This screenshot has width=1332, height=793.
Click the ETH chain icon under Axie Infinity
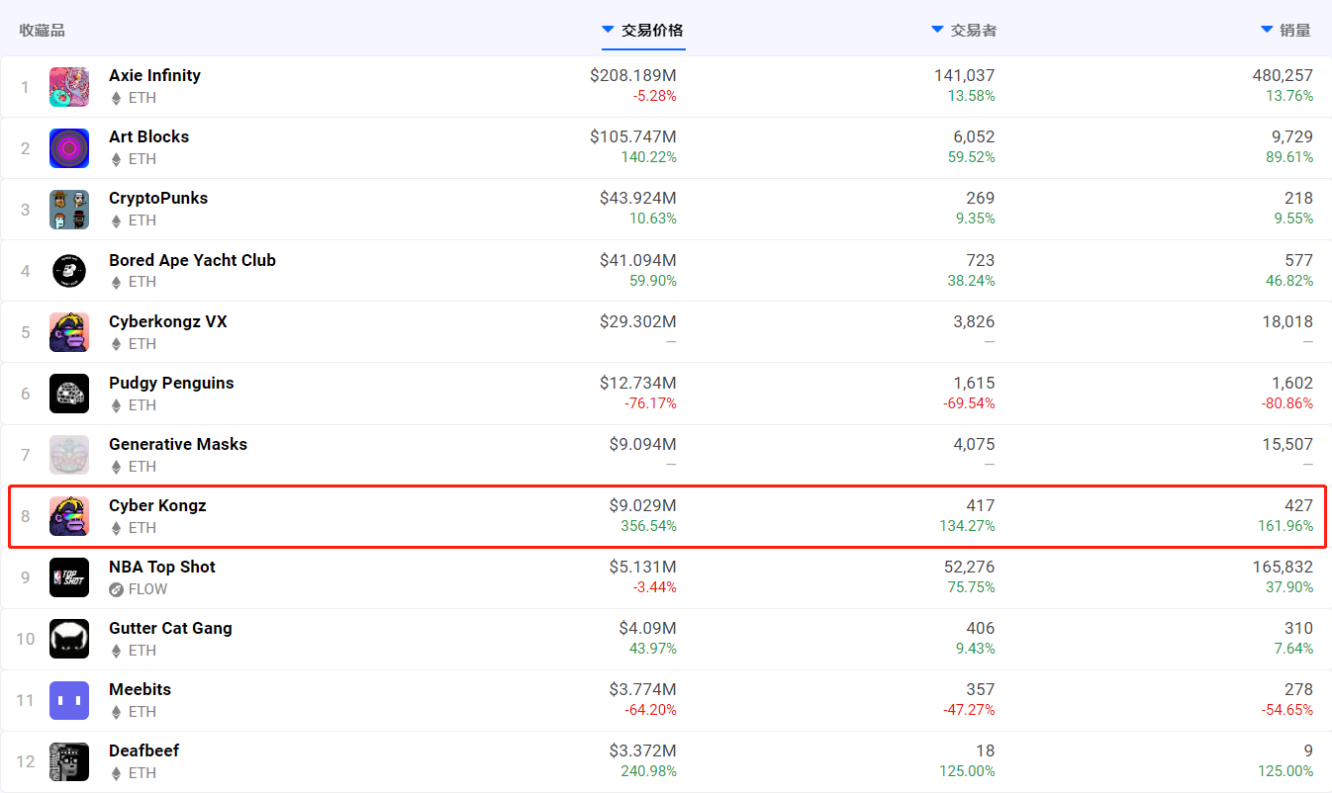tap(116, 98)
